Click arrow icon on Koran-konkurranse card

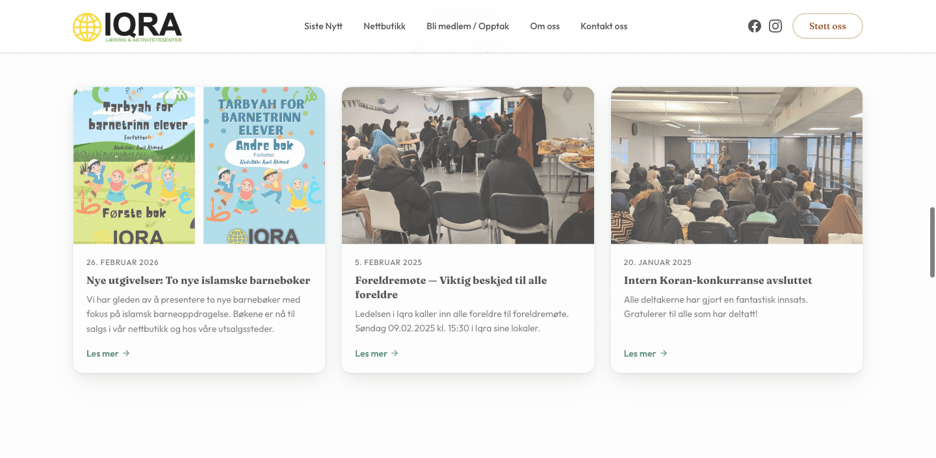pos(664,353)
